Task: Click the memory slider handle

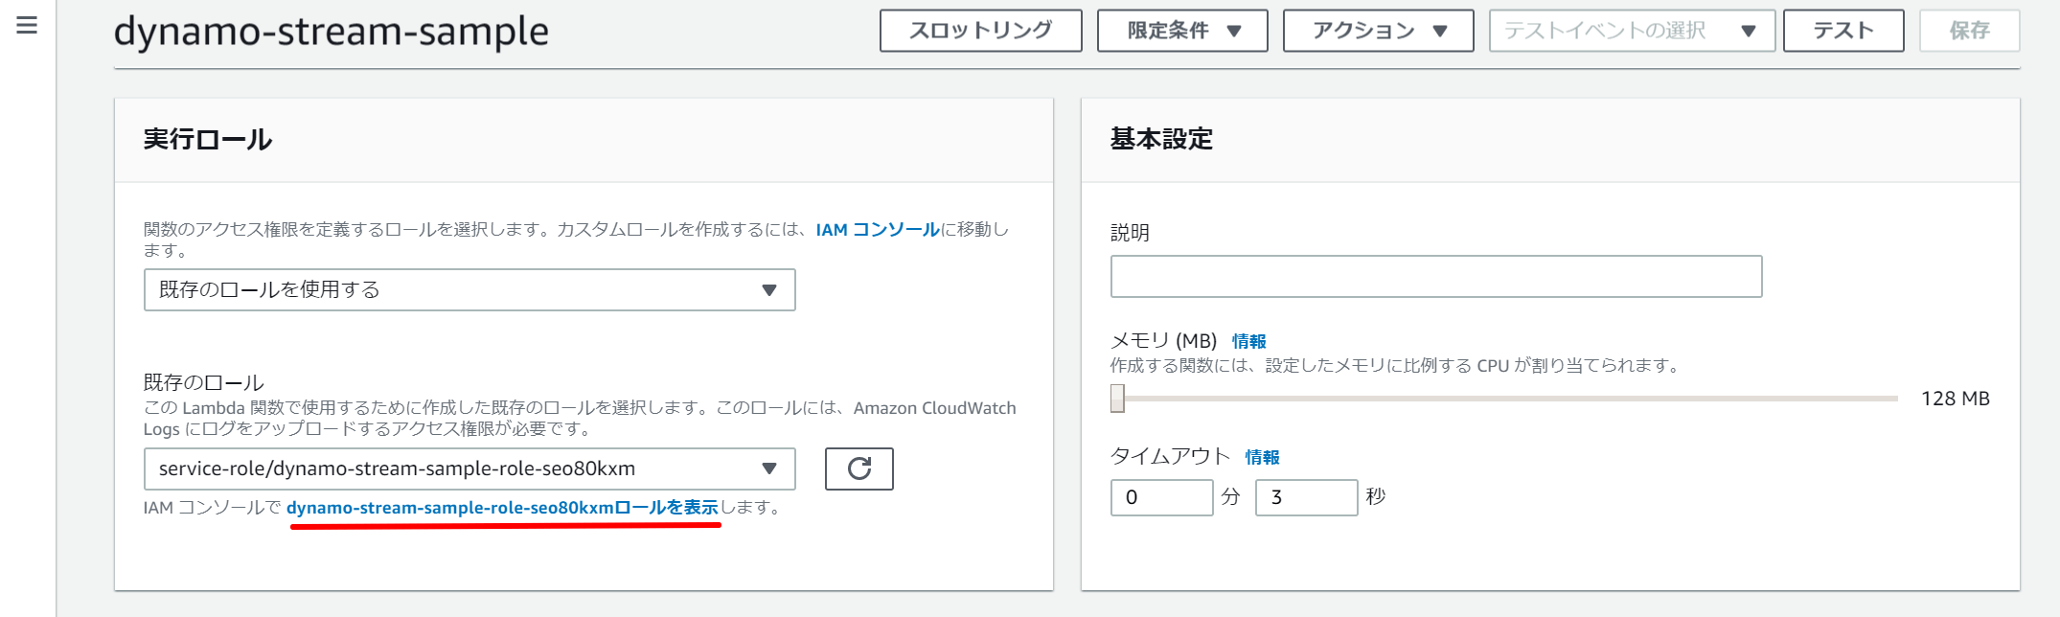Action: (1117, 399)
